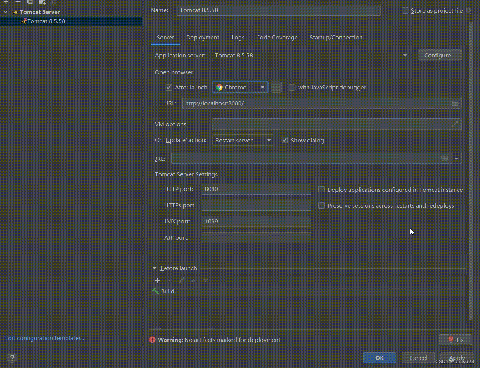Click the Warning: No artifacts marked text

(x=219, y=340)
